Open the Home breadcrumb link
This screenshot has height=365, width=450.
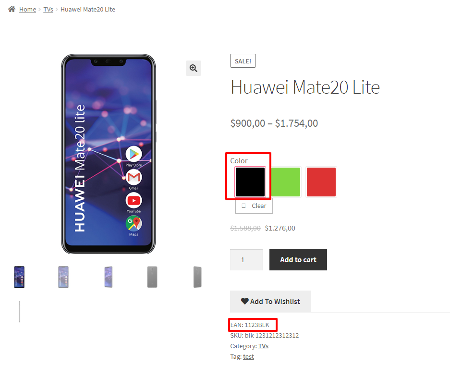click(x=27, y=10)
